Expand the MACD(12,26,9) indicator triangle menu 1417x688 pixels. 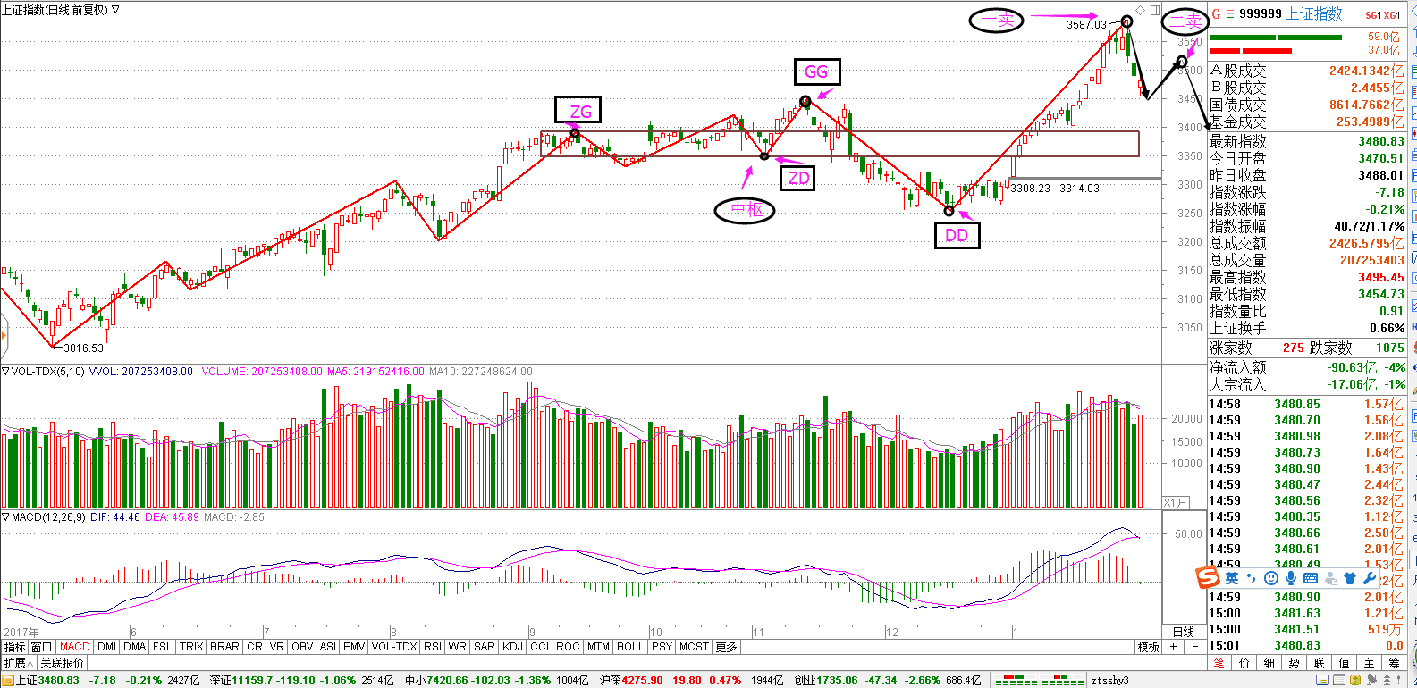5,516
